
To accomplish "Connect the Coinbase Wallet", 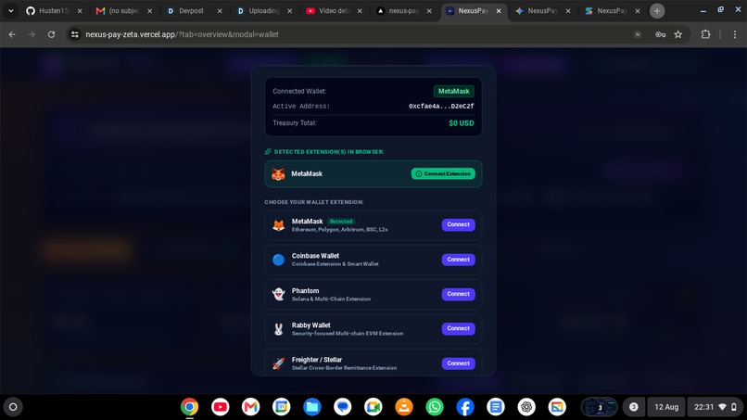I will point(458,260).
